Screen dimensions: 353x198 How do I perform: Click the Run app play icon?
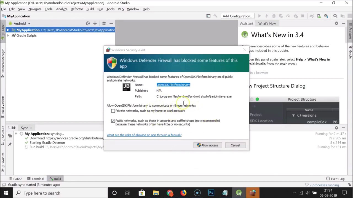pos(260,16)
